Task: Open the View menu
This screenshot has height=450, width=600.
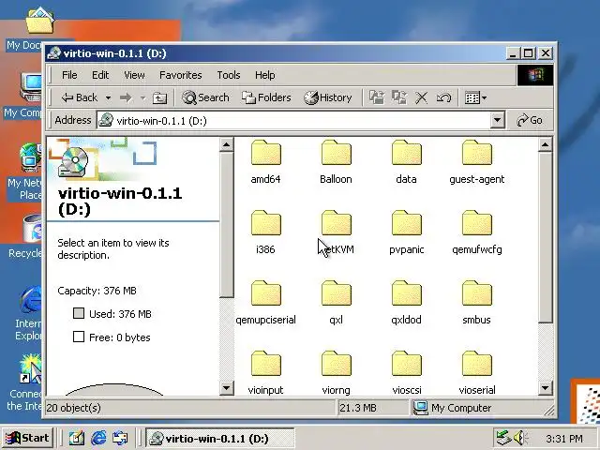Action: click(134, 75)
